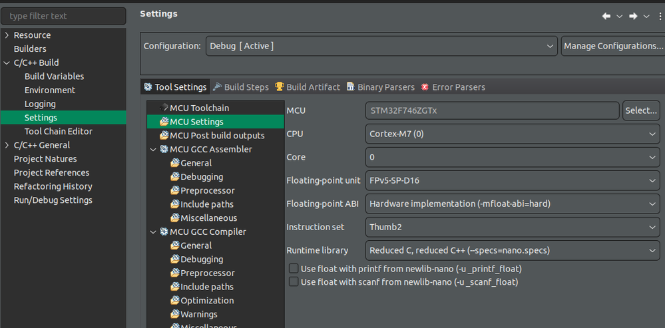Click the MCU Toolchain tree icon

click(x=164, y=108)
